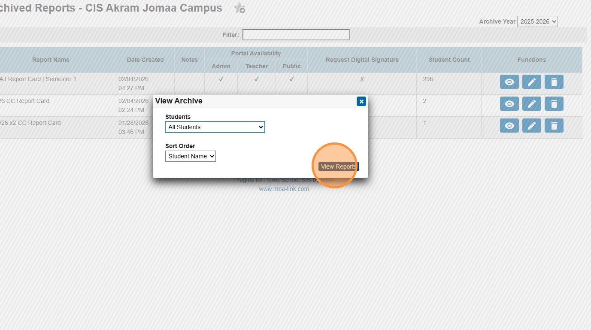Open the Sort Order dropdown

[x=191, y=156]
